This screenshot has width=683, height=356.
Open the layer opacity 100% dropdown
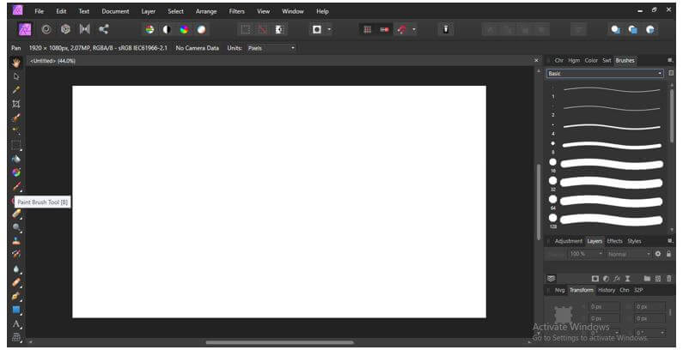pyautogui.click(x=586, y=254)
